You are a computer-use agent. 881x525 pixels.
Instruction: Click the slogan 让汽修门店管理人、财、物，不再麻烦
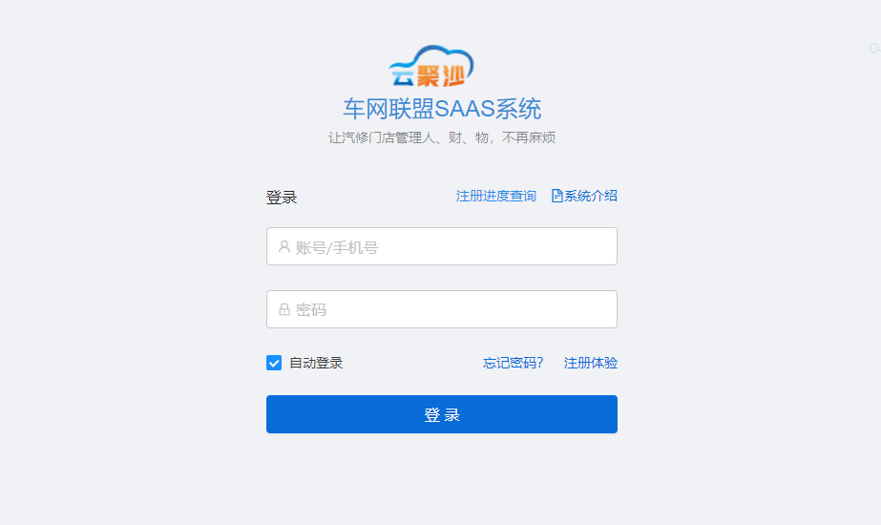[x=442, y=137]
